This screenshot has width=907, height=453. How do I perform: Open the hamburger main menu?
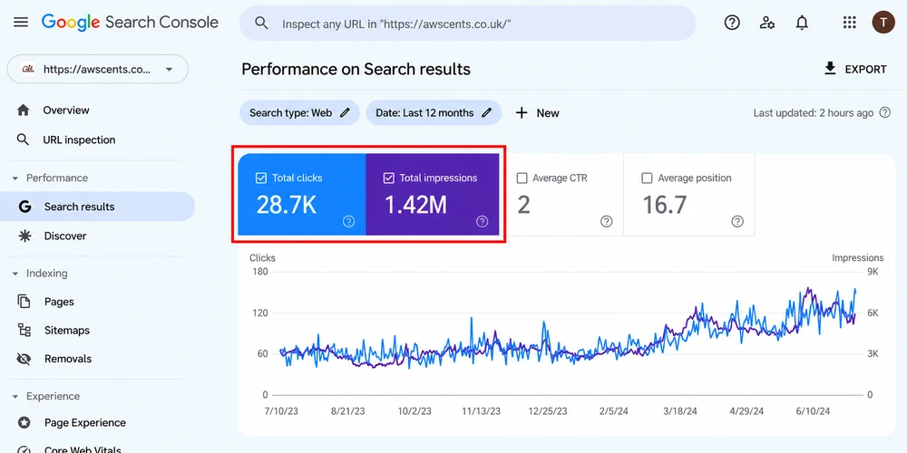21,23
